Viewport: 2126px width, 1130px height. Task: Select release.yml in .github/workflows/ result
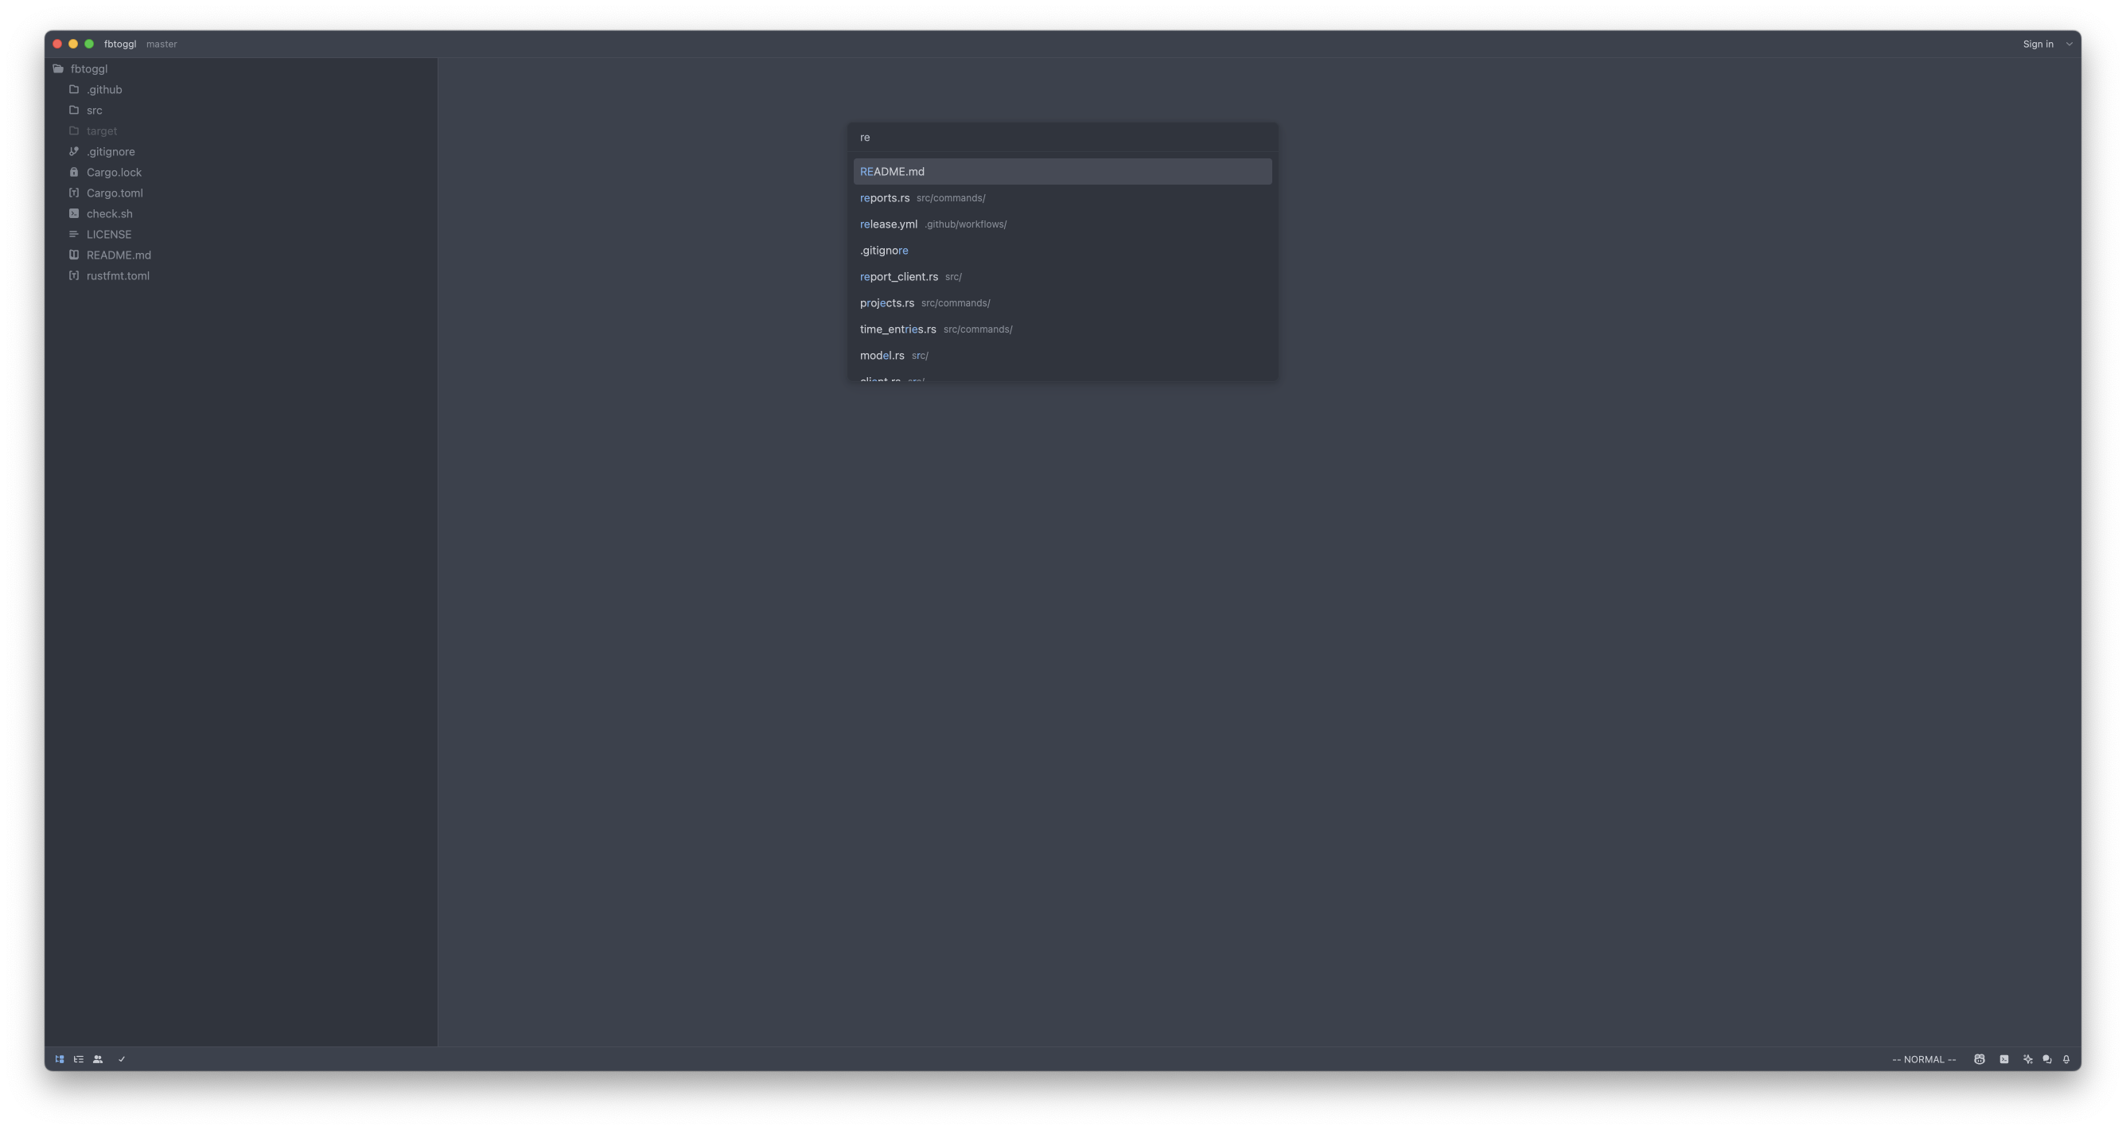(x=1062, y=224)
